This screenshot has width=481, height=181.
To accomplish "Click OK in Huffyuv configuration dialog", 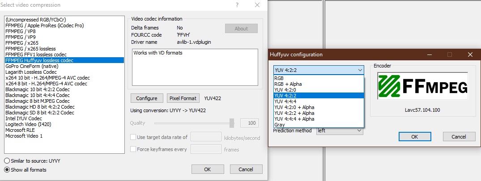I will point(414,137).
